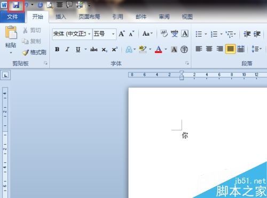Image resolution: width=267 pixels, height=198 pixels.
Task: Click the 粘贴 paste button
Action: coord(11,37)
